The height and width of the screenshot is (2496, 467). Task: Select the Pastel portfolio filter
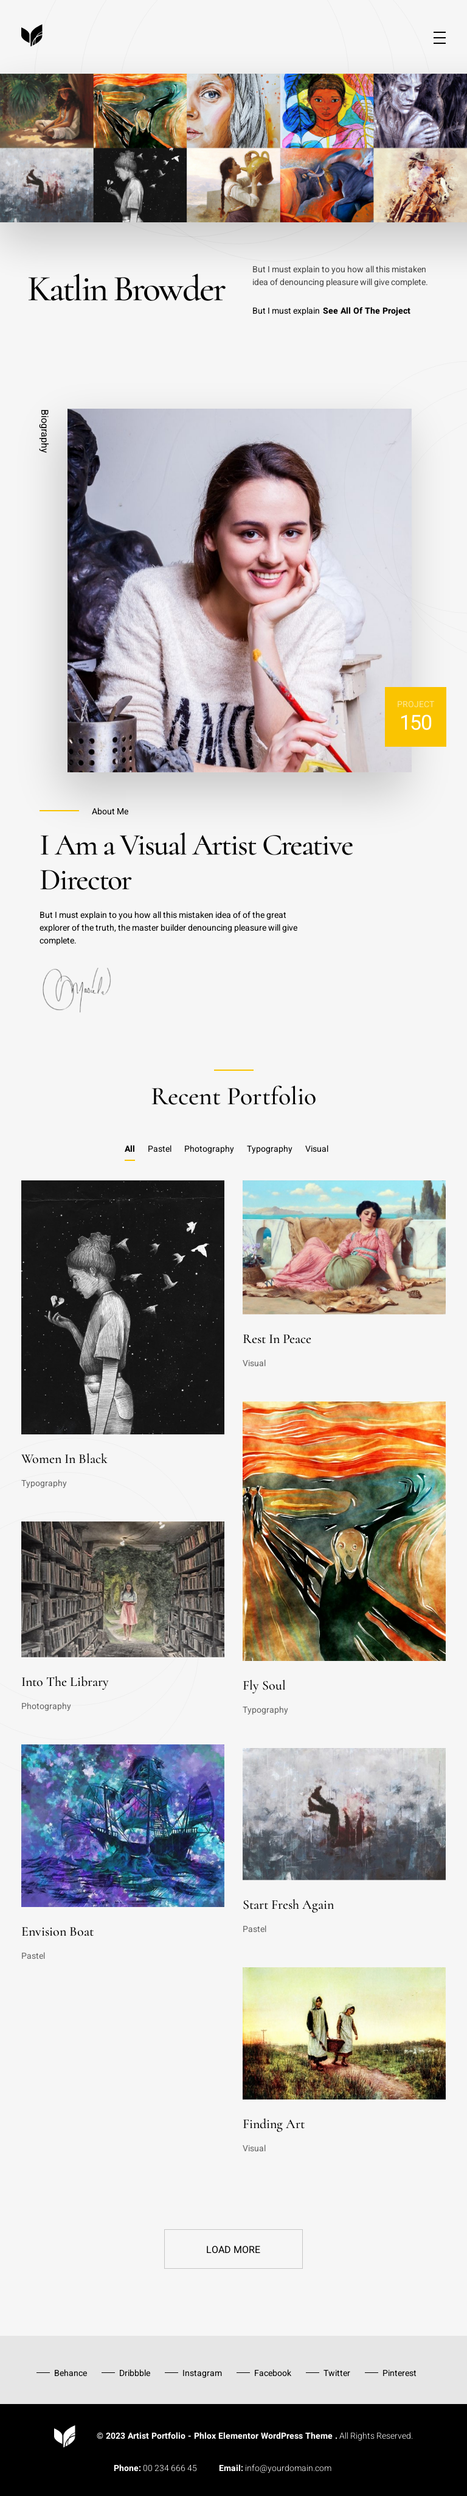pyautogui.click(x=159, y=1149)
